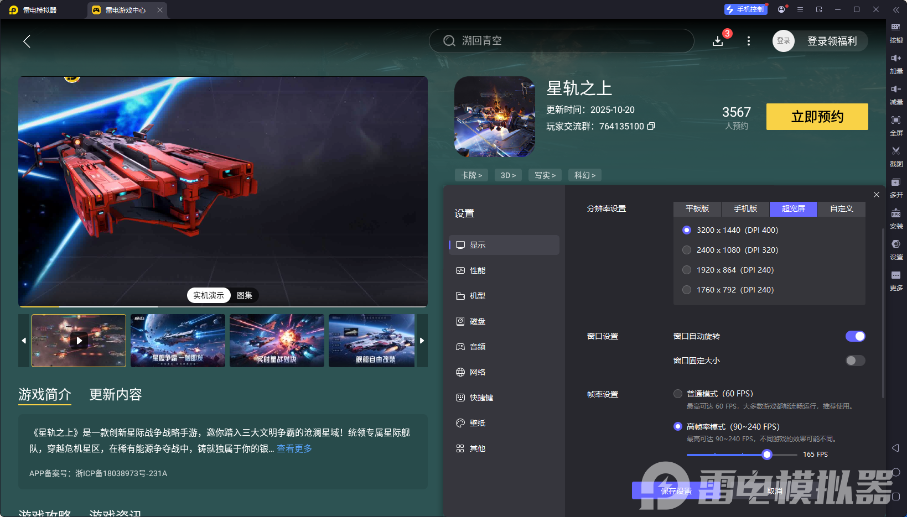This screenshot has height=517, width=907.
Task: Select 3200 x 1440 (DPI 400) resolution
Action: 687,230
